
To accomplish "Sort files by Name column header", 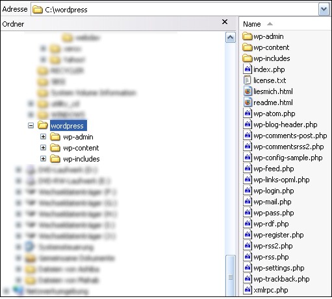I will [251, 24].
